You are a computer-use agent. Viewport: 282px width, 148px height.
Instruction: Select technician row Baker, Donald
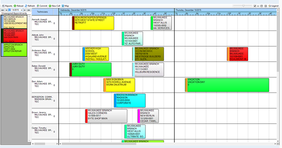(45, 70)
